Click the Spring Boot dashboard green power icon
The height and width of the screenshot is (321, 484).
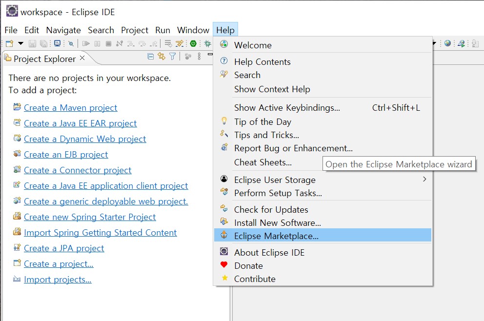pos(193,43)
